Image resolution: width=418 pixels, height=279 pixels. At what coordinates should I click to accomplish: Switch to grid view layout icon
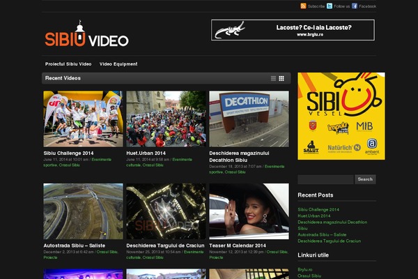pos(281,78)
